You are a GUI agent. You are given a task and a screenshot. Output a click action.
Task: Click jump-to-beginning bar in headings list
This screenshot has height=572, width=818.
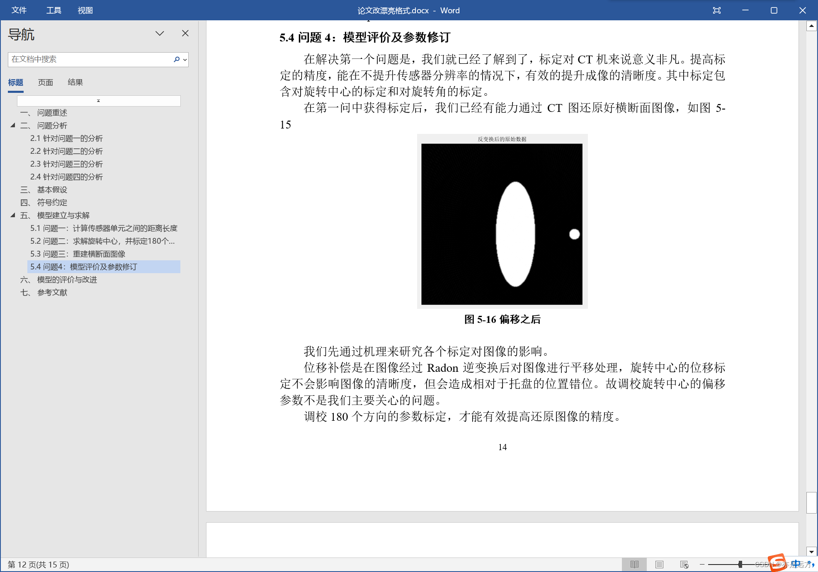[x=99, y=101]
